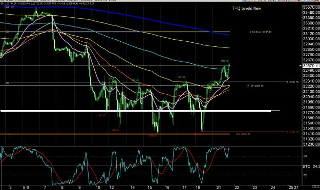Select price level 32220.00 on the axis
Screen dimensions: 320x190
pyautogui.click(x=311, y=86)
